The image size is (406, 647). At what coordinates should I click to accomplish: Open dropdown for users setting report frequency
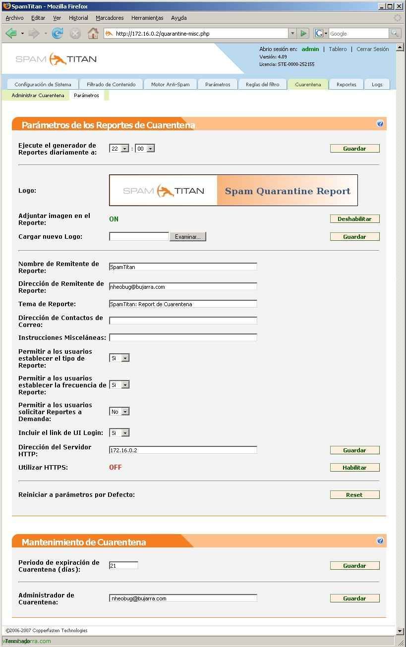tap(119, 384)
